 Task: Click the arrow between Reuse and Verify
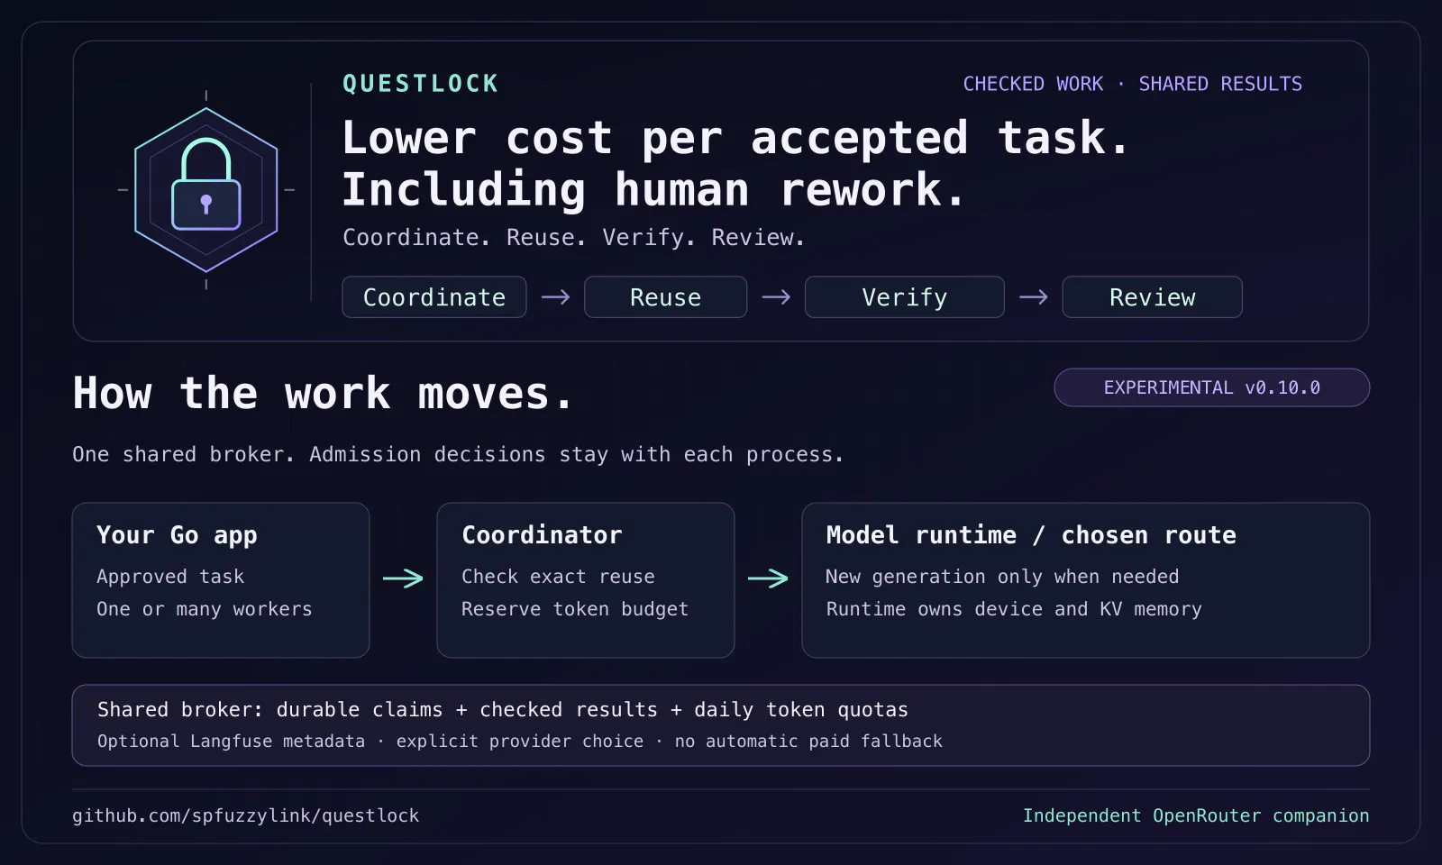coord(776,296)
